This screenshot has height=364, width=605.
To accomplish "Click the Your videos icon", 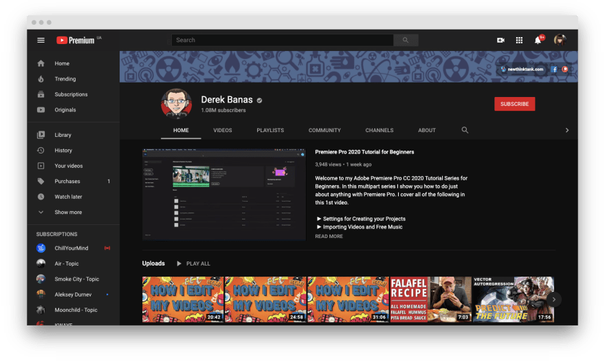I will [x=41, y=166].
